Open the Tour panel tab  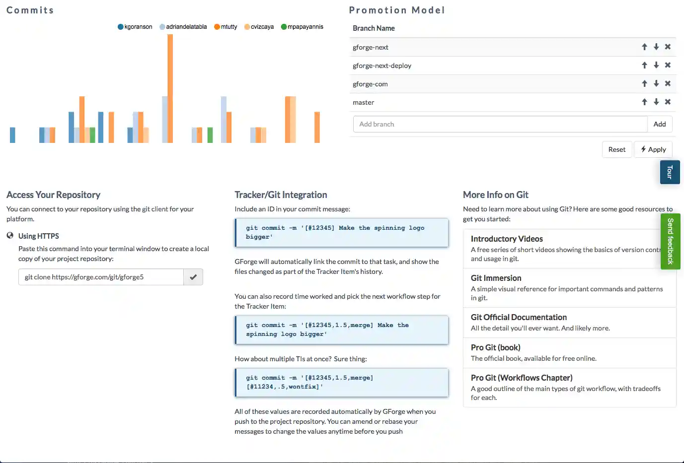(670, 172)
